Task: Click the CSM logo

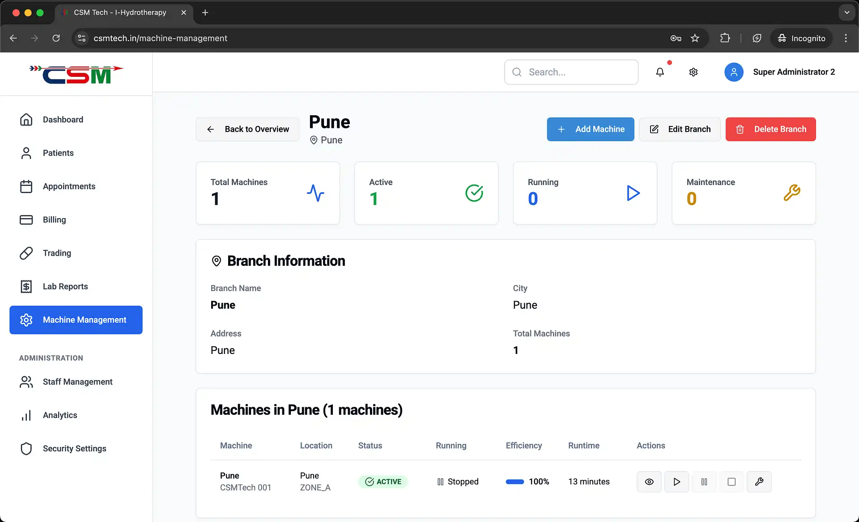Action: (76, 75)
